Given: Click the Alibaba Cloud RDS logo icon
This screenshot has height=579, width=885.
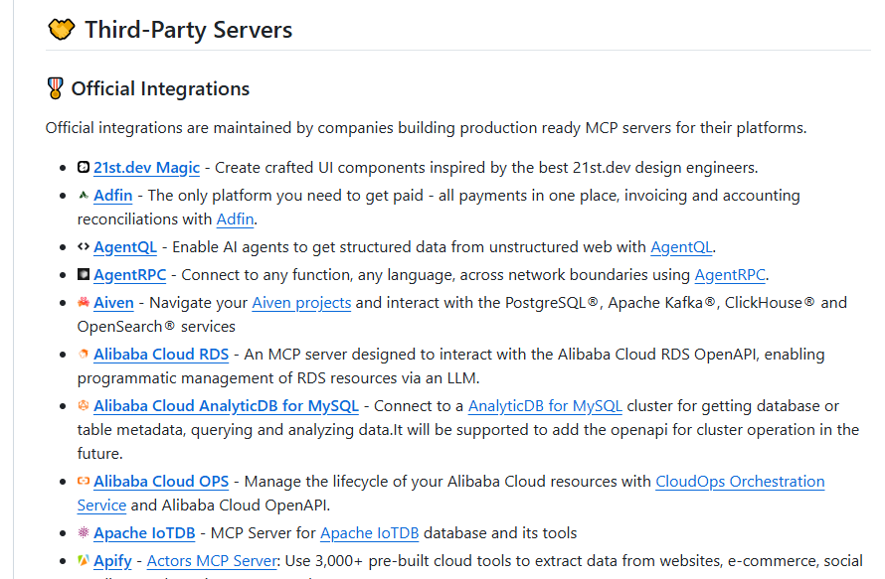Looking at the screenshot, I should tap(83, 354).
